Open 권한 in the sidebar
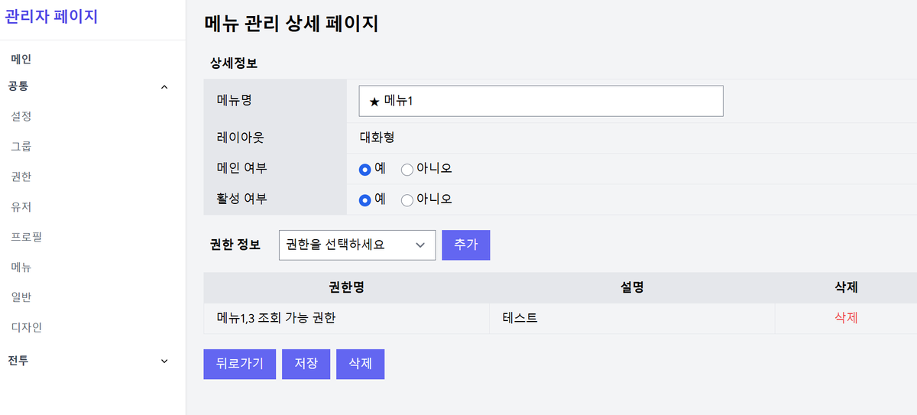Screen dimensions: 917x415 [x=21, y=177]
